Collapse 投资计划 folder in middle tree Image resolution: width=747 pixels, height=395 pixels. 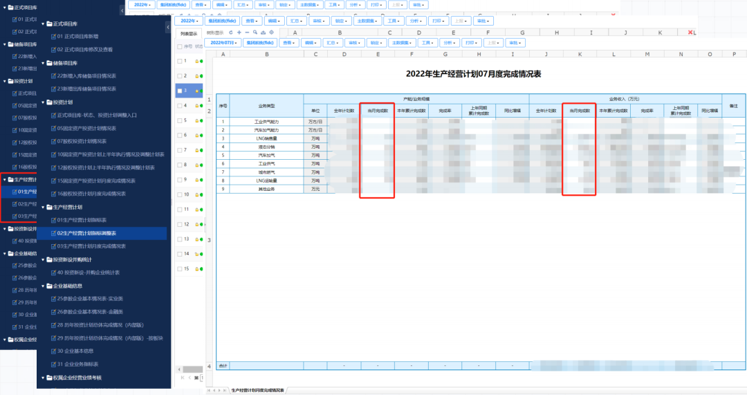(44, 102)
